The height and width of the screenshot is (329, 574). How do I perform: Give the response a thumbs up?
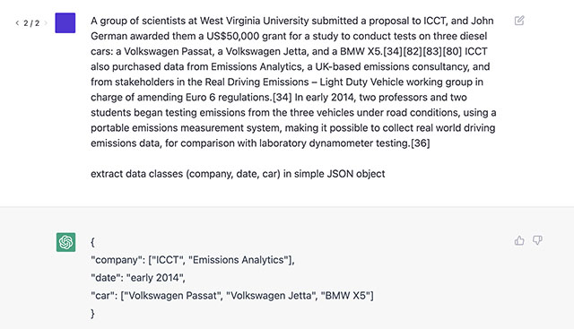click(x=519, y=240)
